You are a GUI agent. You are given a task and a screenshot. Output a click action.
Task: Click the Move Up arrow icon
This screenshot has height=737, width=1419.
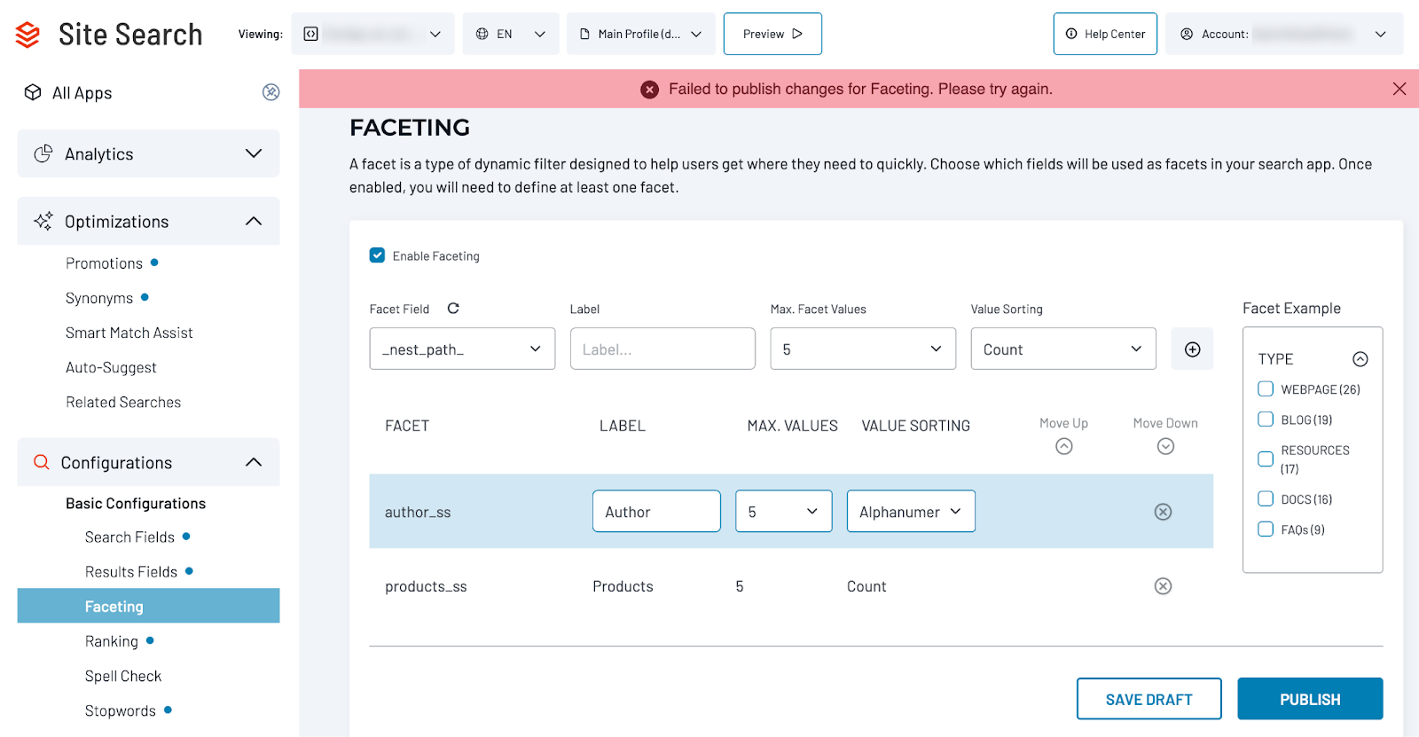point(1064,446)
